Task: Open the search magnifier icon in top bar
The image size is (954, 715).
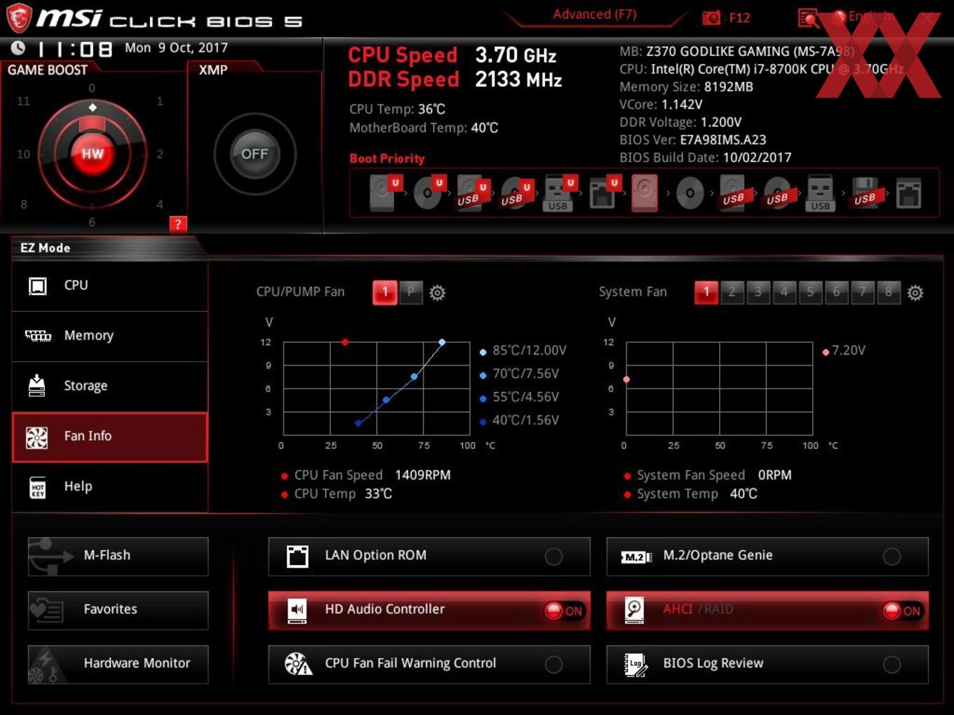Action: [808, 18]
